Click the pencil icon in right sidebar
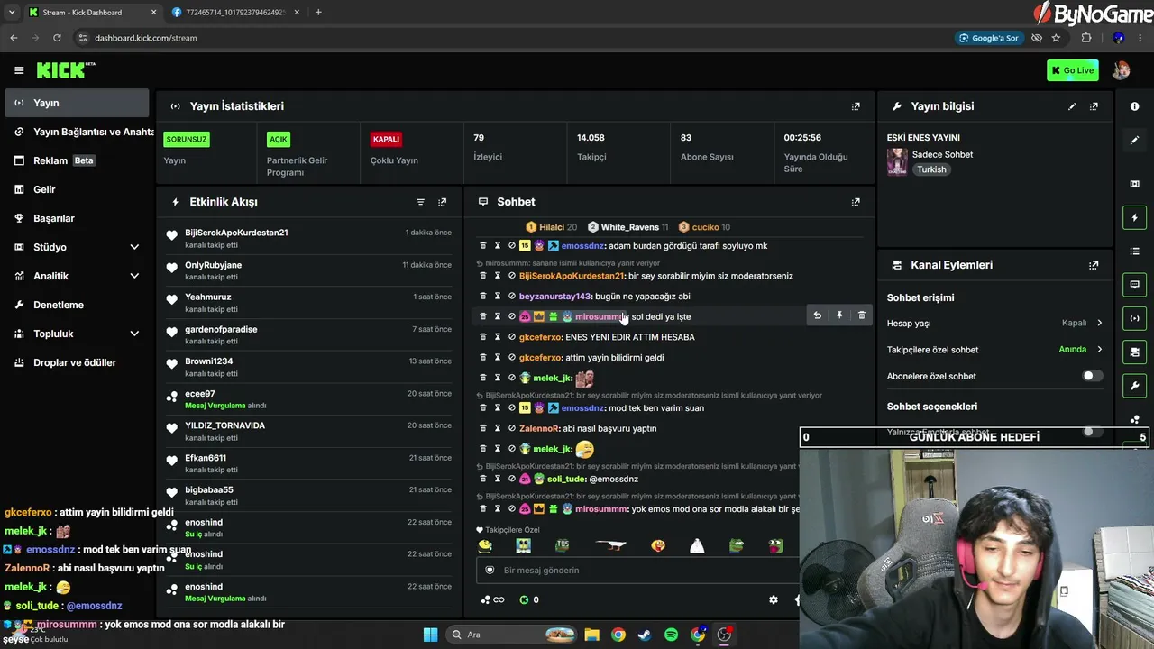This screenshot has width=1154, height=649. pyautogui.click(x=1134, y=141)
